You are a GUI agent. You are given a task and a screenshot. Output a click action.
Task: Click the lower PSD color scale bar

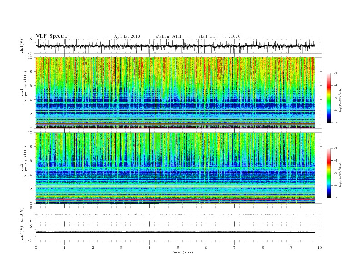[x=329, y=173]
